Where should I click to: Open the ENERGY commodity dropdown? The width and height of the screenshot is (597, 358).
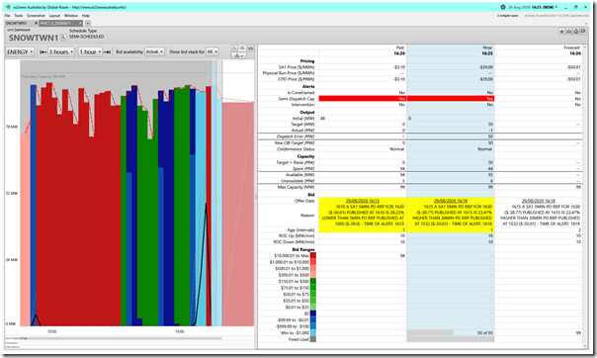coord(20,51)
